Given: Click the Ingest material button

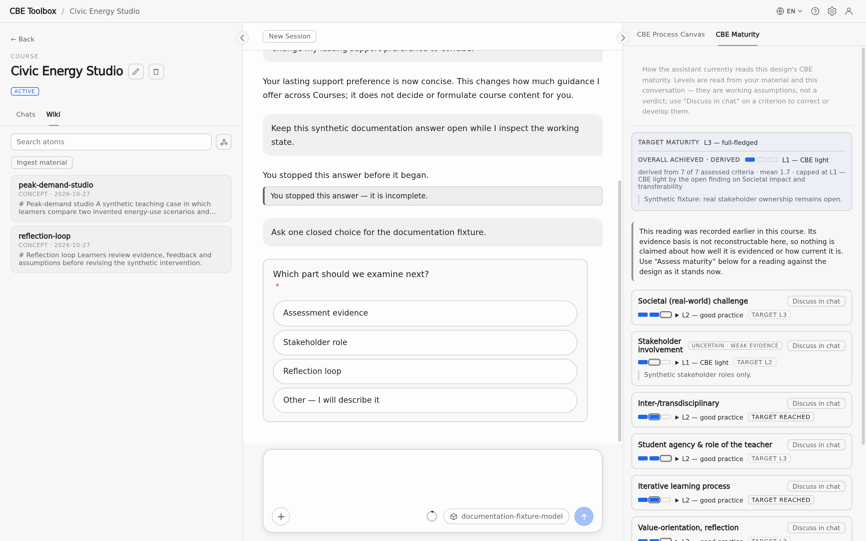Looking at the screenshot, I should pos(41,162).
